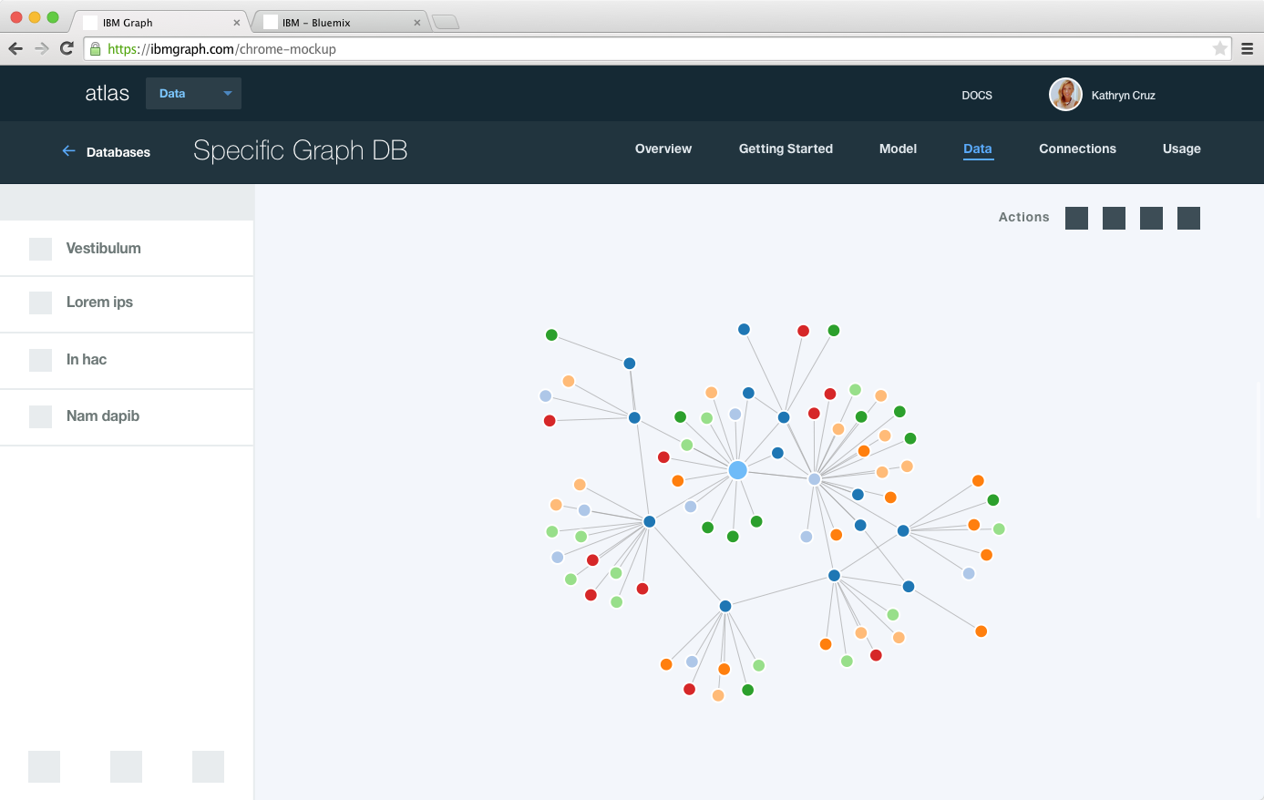The image size is (1264, 800).
Task: Open Kathryn Cruz profile avatar
Action: point(1065,94)
